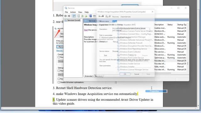
Task: Close the WIA Properties dialog
Action: [x=152, y=12]
